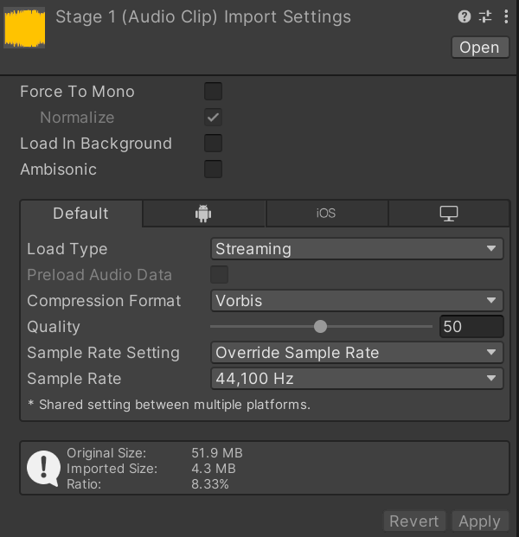Select the Default platform tab
The width and height of the screenshot is (519, 537).
tap(81, 214)
